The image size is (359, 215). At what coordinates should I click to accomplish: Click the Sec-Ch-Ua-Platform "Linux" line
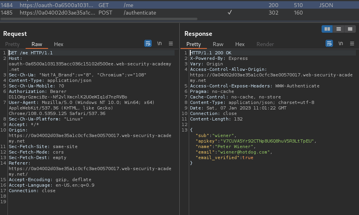click(x=46, y=119)
